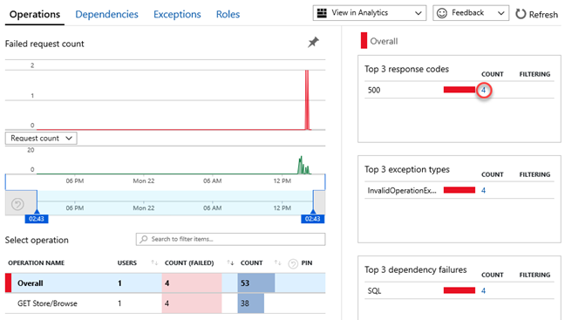Click the View in Analytics grid icon

pyautogui.click(x=322, y=13)
